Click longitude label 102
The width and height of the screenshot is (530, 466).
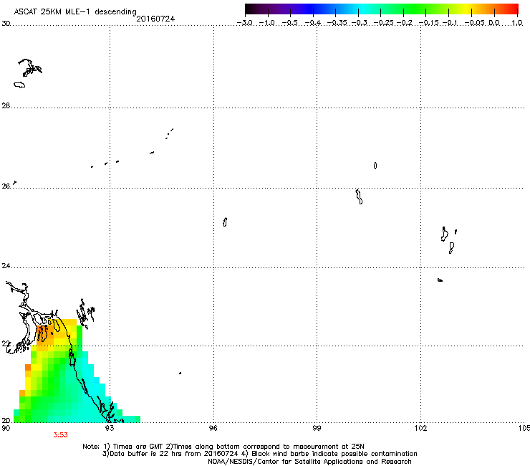421,429
